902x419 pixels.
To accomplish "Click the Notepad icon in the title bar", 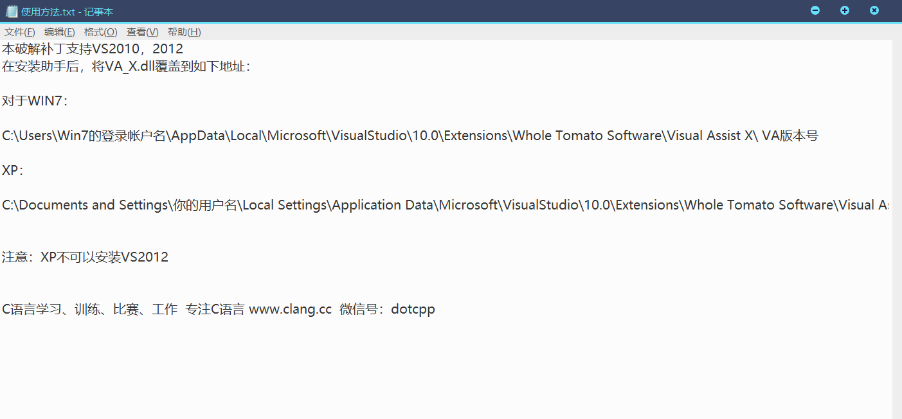I will click(11, 11).
